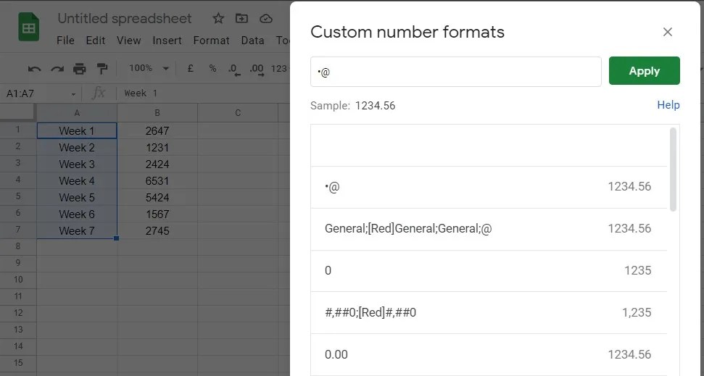Choose the 0.00 format row
Viewport: 704px width, 376px height.
pyautogui.click(x=489, y=354)
